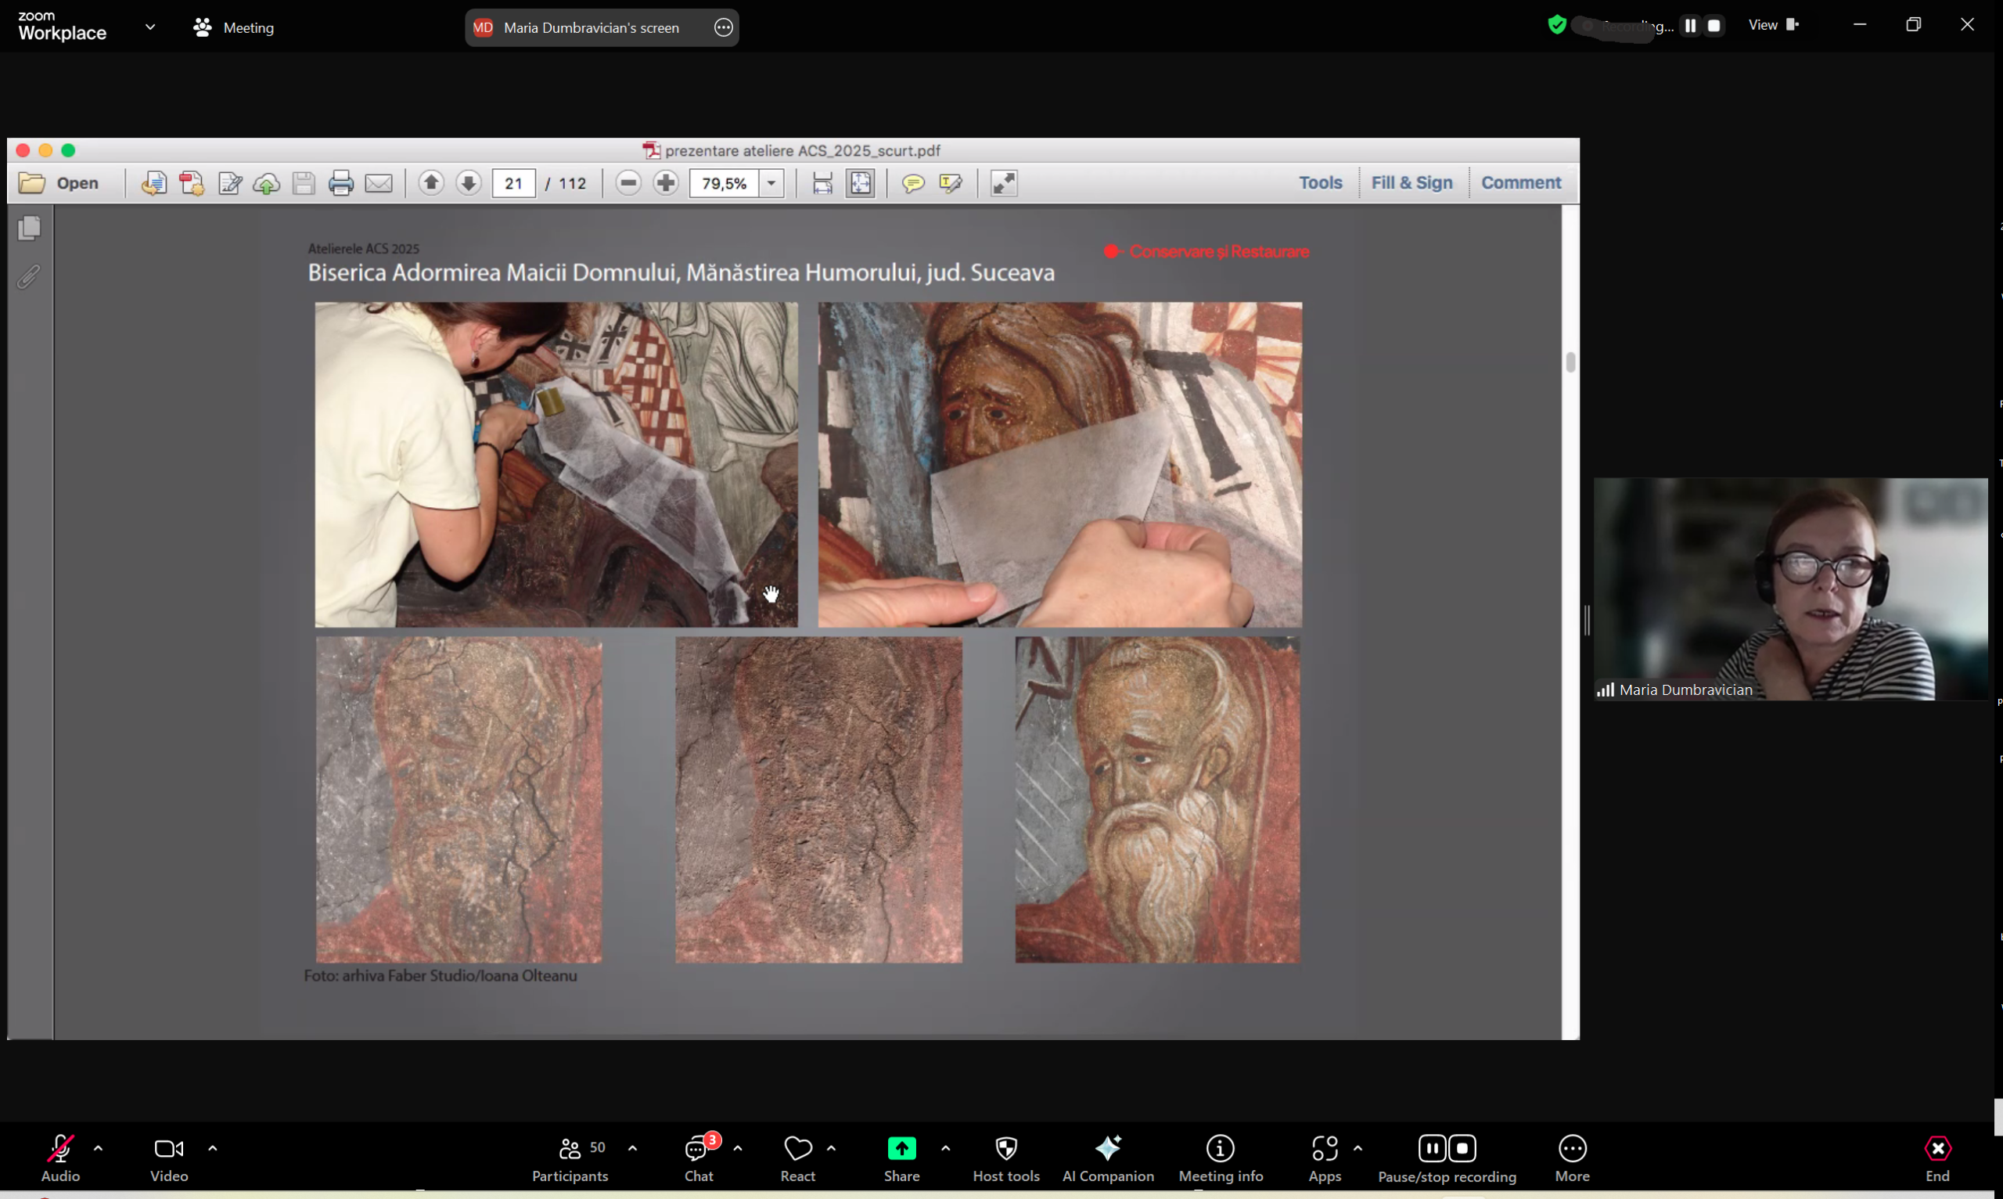Toggle the Chat panel
Viewport: 2003px width, 1199px height.
point(699,1158)
